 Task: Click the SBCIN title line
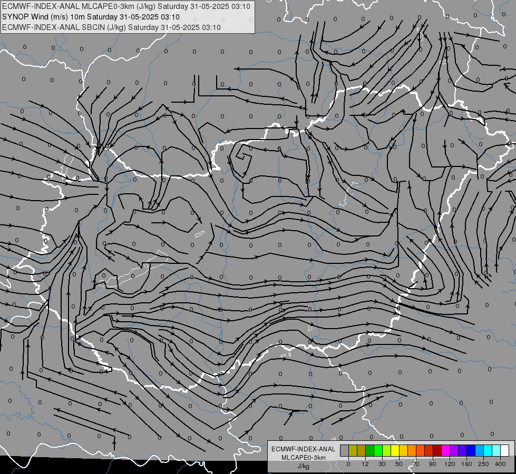click(x=111, y=27)
